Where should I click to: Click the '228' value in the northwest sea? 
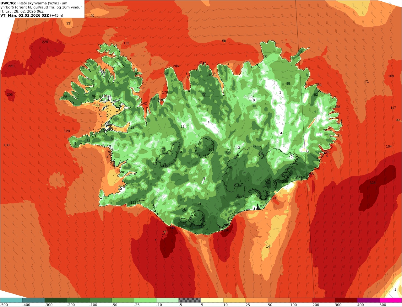[45, 42]
